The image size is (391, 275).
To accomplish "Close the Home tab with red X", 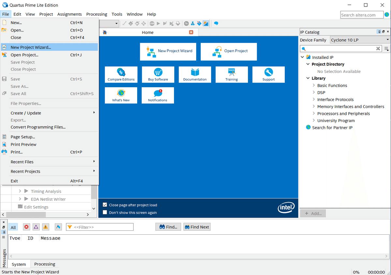I will click(x=191, y=32).
